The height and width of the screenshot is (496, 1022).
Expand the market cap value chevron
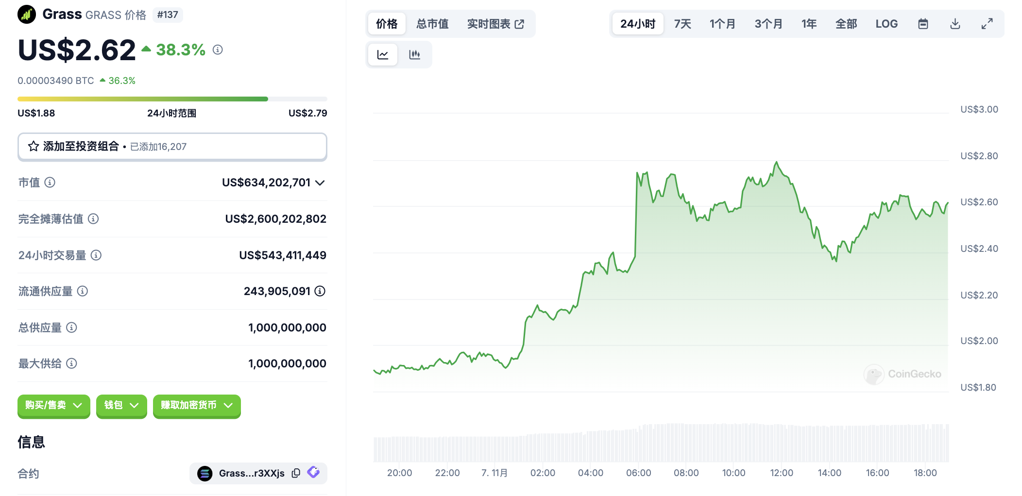(x=320, y=183)
